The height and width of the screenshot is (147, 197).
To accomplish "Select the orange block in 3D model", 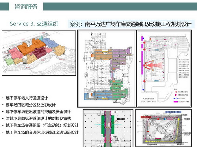I will pyautogui.click(x=31, y=47).
